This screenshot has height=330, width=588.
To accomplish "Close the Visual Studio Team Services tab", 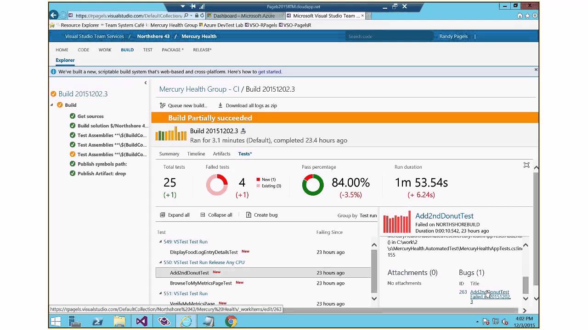I will click(362, 16).
